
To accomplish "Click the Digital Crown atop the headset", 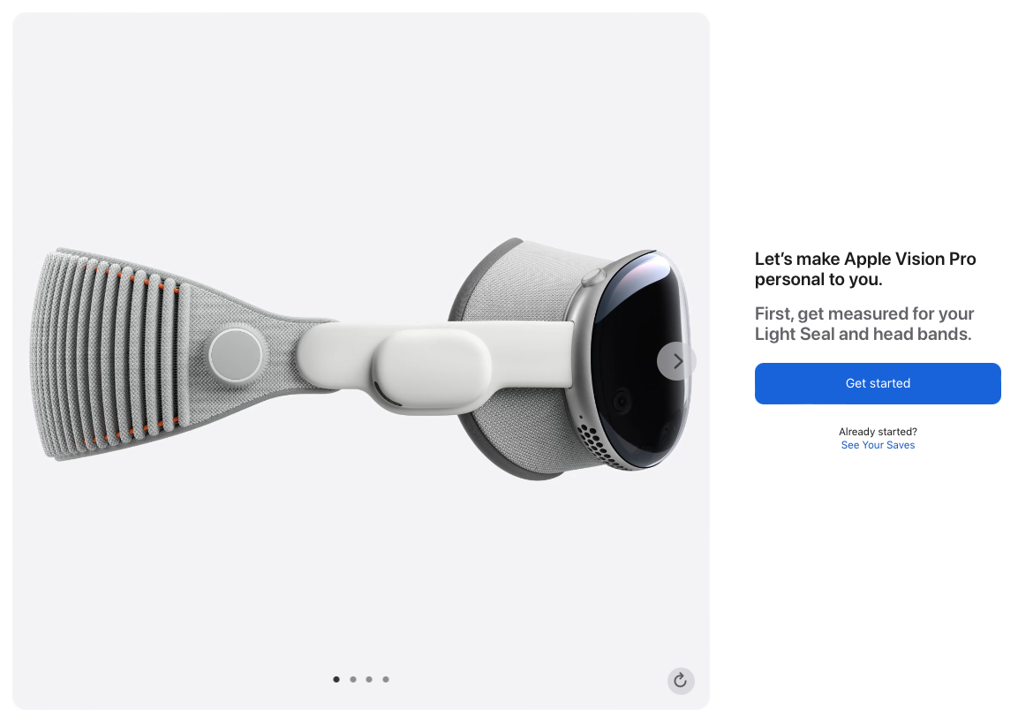I will point(594,277).
